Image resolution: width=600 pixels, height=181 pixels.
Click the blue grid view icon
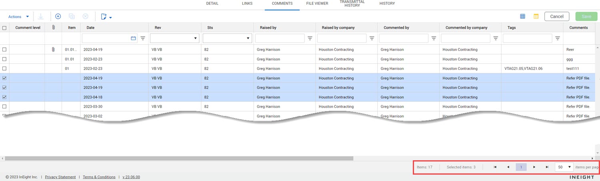point(522,16)
